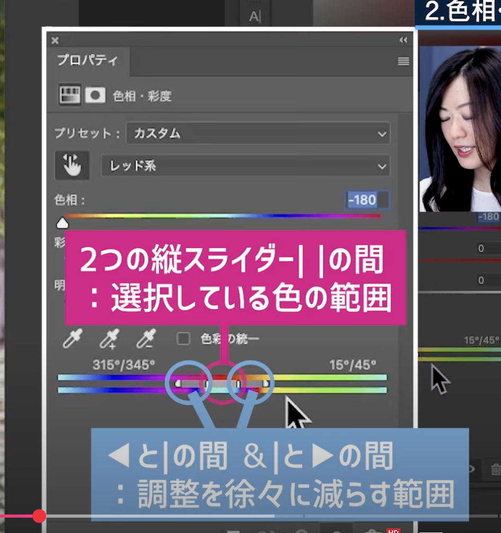Click the left outer color range marker
Viewport: 501px width, 533px height.
[178, 383]
